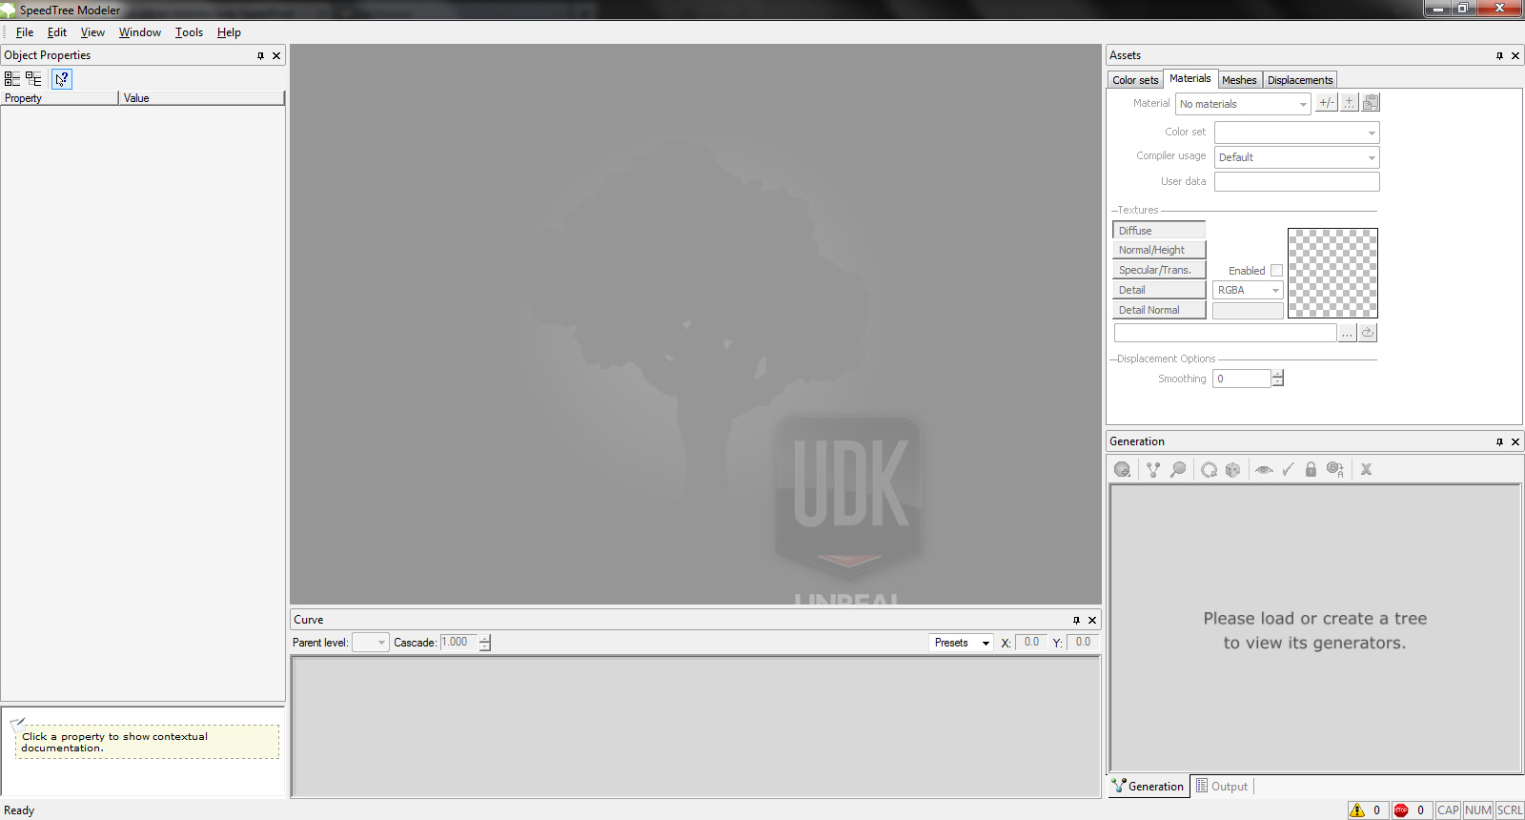Click the clipboard paste material icon
1525x820 pixels.
point(1371,103)
